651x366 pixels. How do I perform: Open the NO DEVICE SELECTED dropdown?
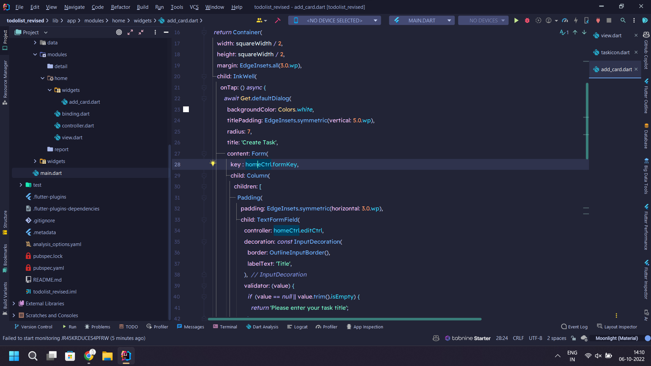334,21
